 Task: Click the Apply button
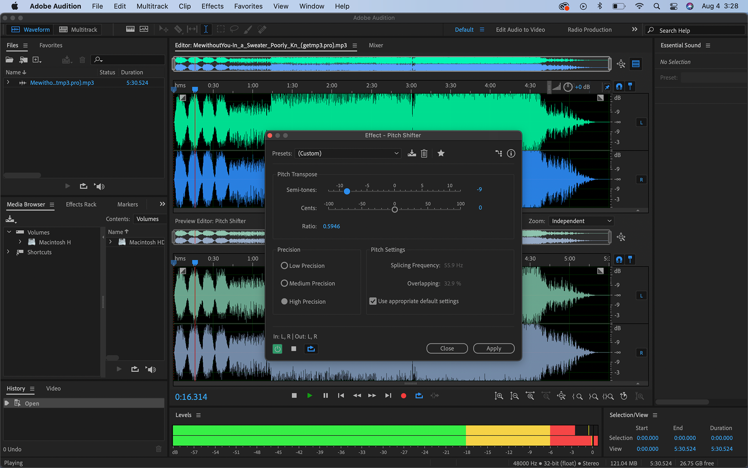493,349
